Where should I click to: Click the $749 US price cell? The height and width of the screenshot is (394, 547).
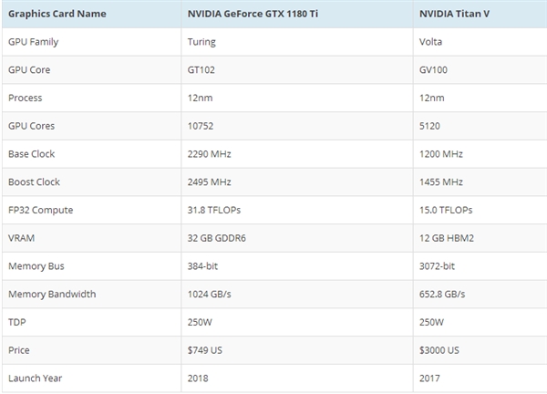(207, 349)
